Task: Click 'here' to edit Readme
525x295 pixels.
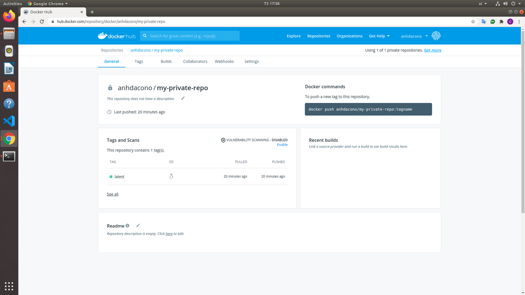Action: (x=169, y=234)
